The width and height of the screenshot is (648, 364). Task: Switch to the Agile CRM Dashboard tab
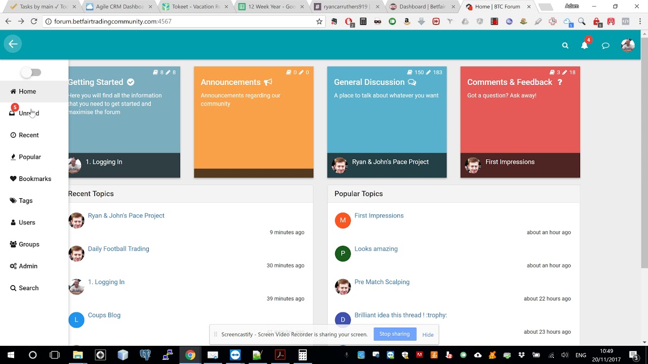click(119, 7)
